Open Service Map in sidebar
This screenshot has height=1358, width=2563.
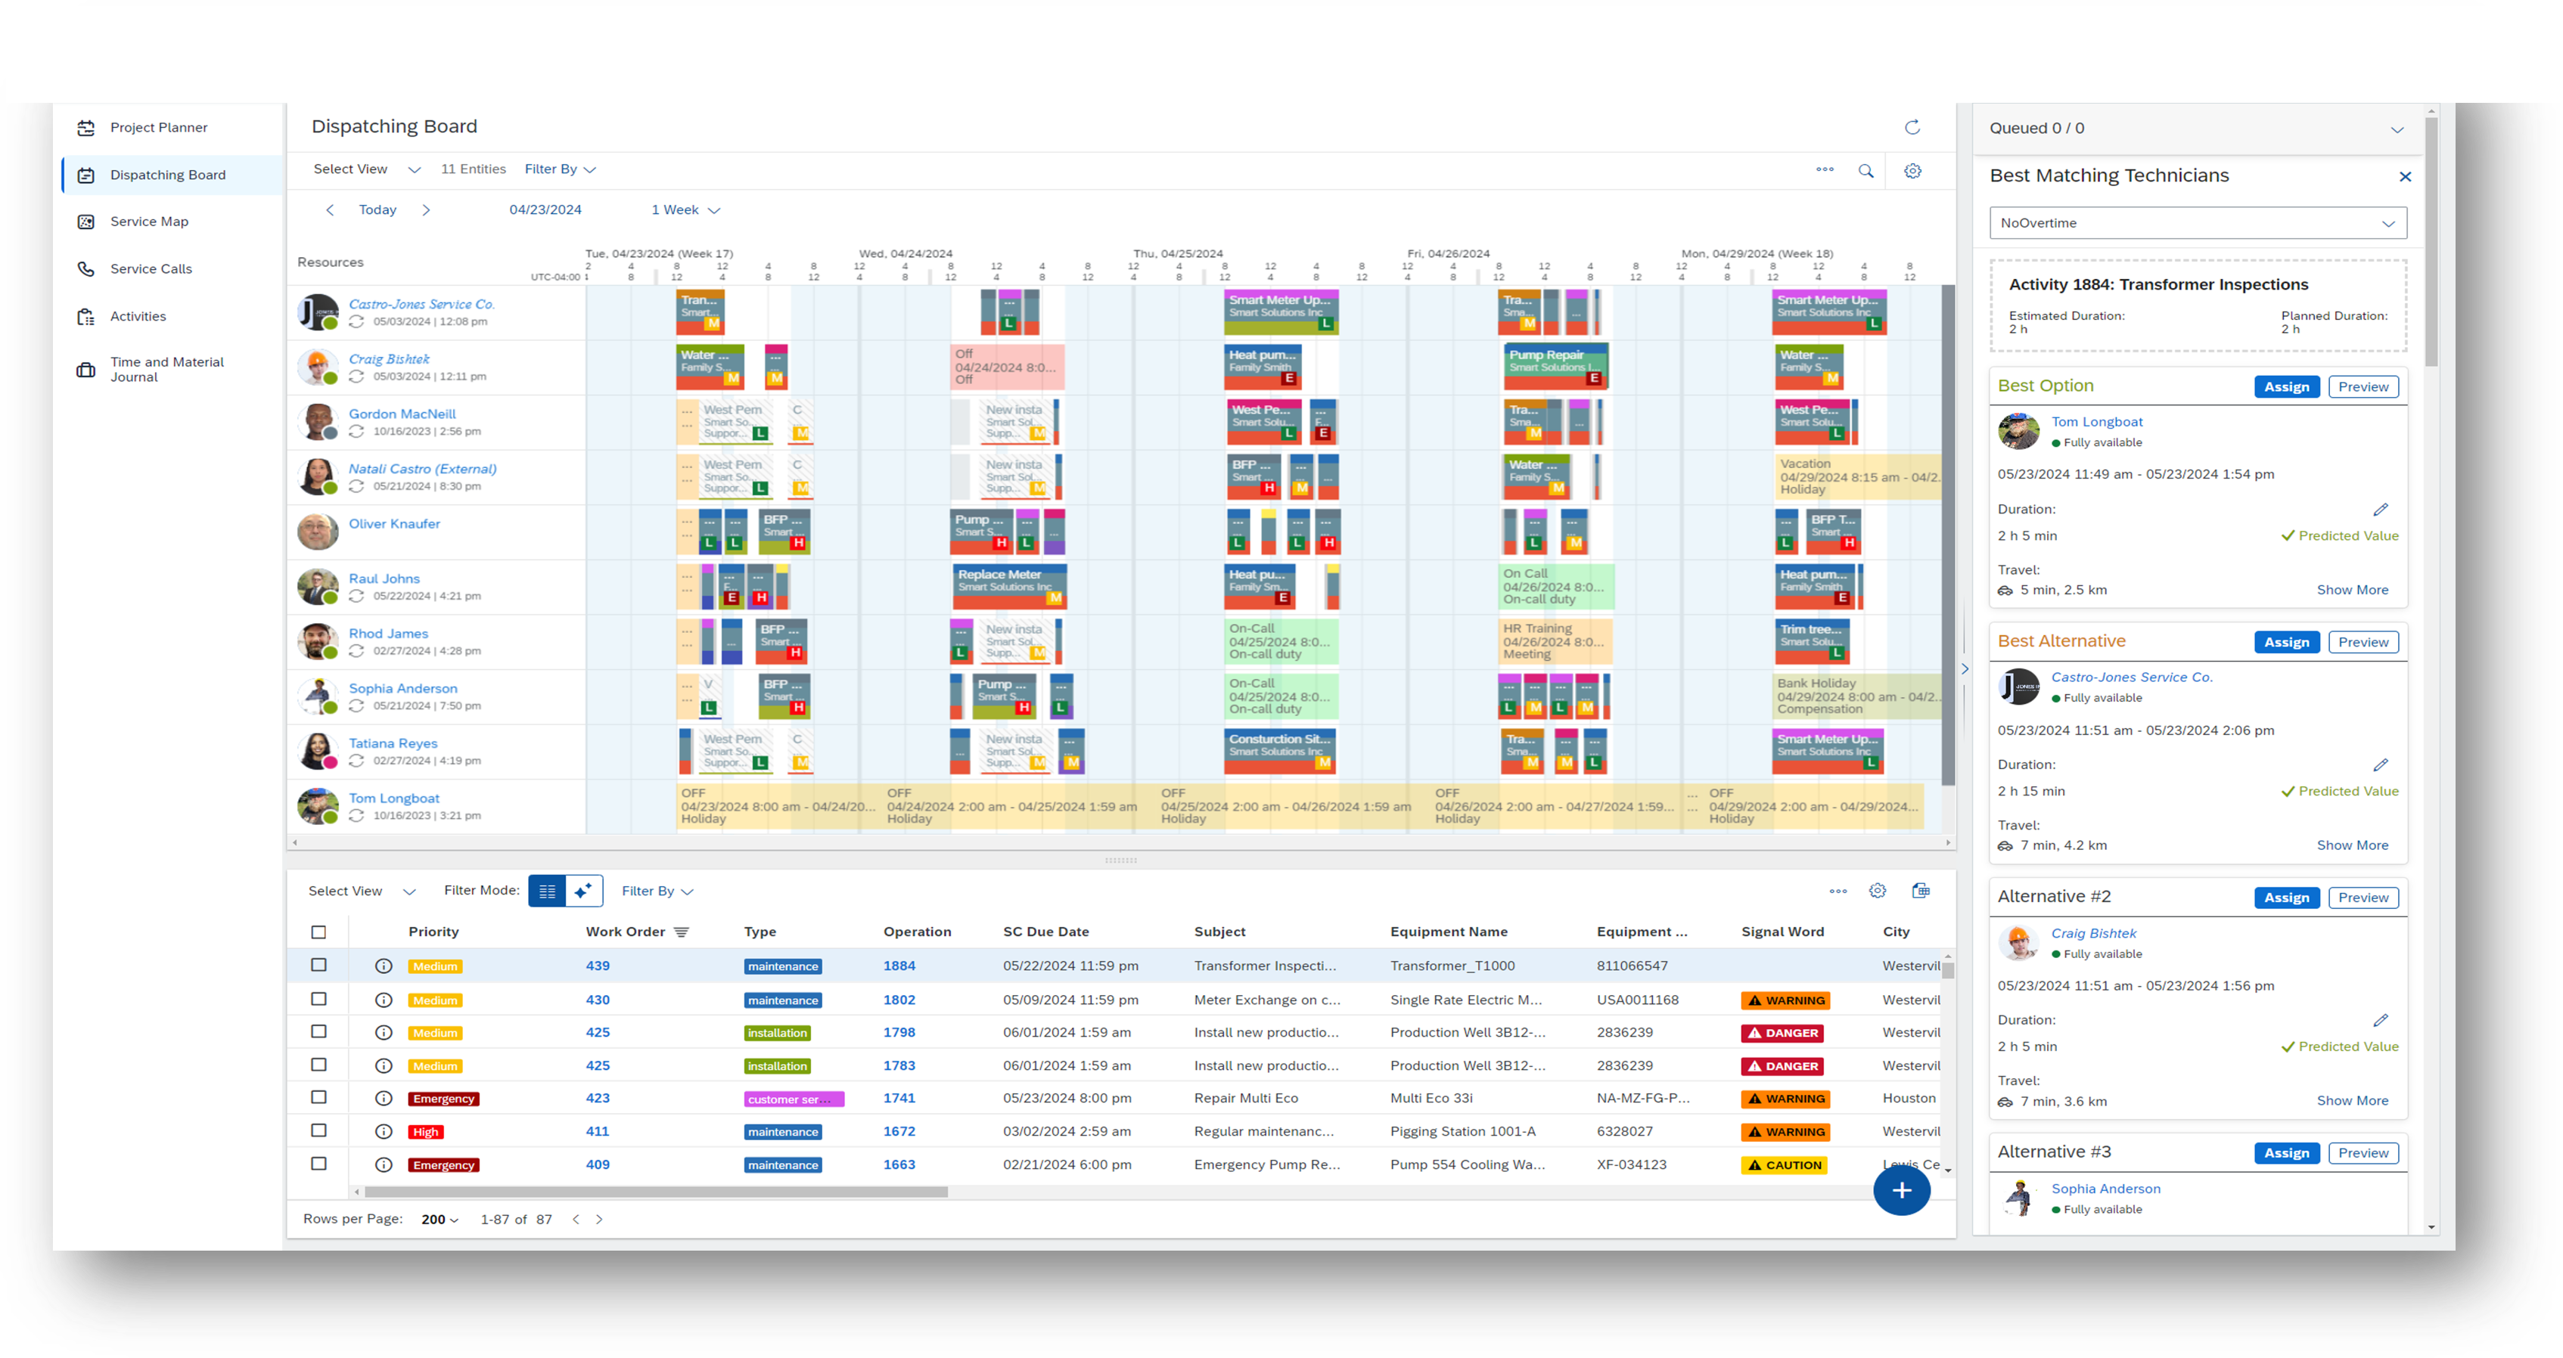[149, 222]
